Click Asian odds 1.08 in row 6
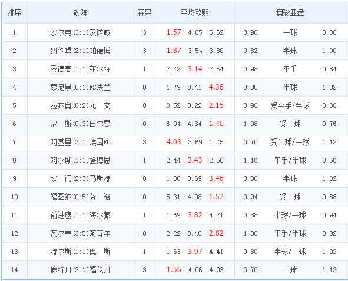The width and height of the screenshot is (348, 281). 251,124
